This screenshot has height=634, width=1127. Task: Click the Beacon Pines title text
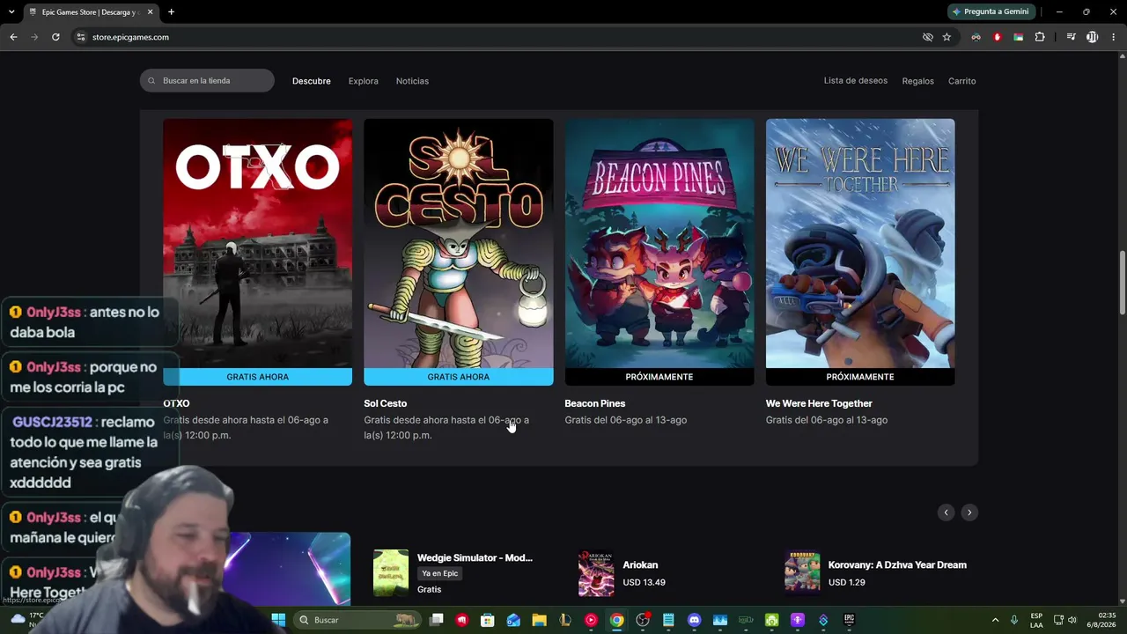pyautogui.click(x=595, y=403)
